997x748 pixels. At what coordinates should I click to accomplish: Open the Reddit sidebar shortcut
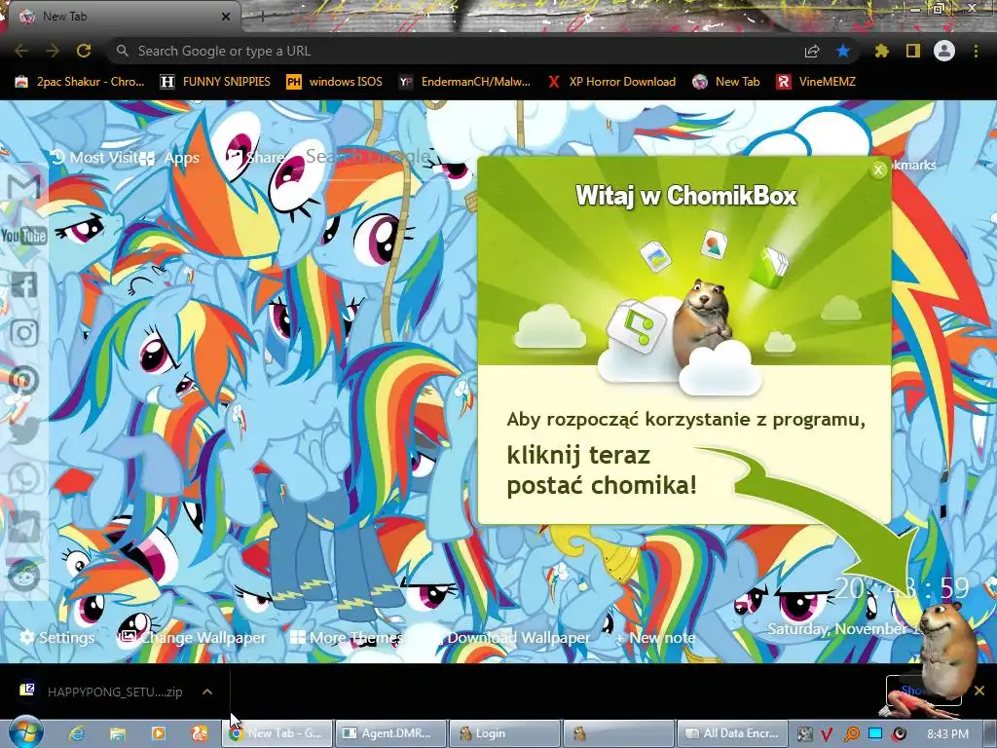coord(24,575)
